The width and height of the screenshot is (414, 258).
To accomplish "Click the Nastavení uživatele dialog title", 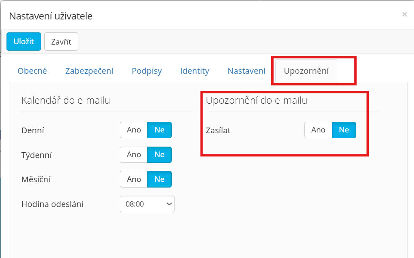I will [51, 16].
